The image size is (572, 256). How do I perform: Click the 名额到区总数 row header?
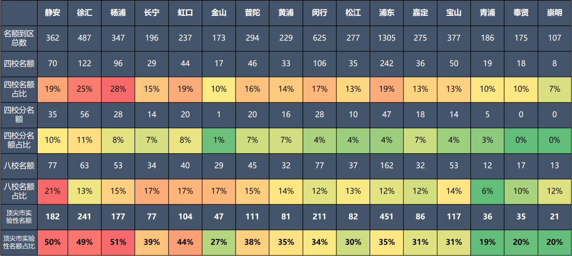[x=19, y=38]
